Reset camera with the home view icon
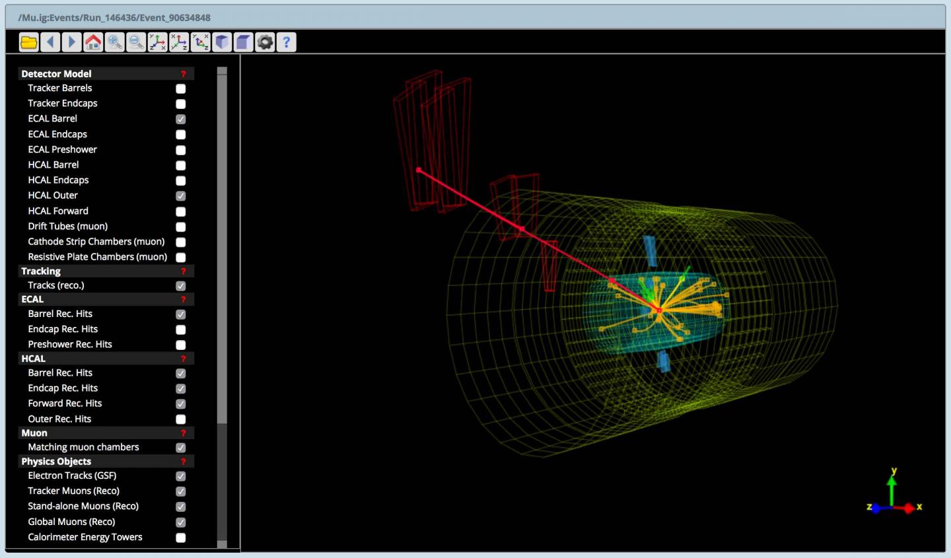This screenshot has width=951, height=558. (92, 42)
